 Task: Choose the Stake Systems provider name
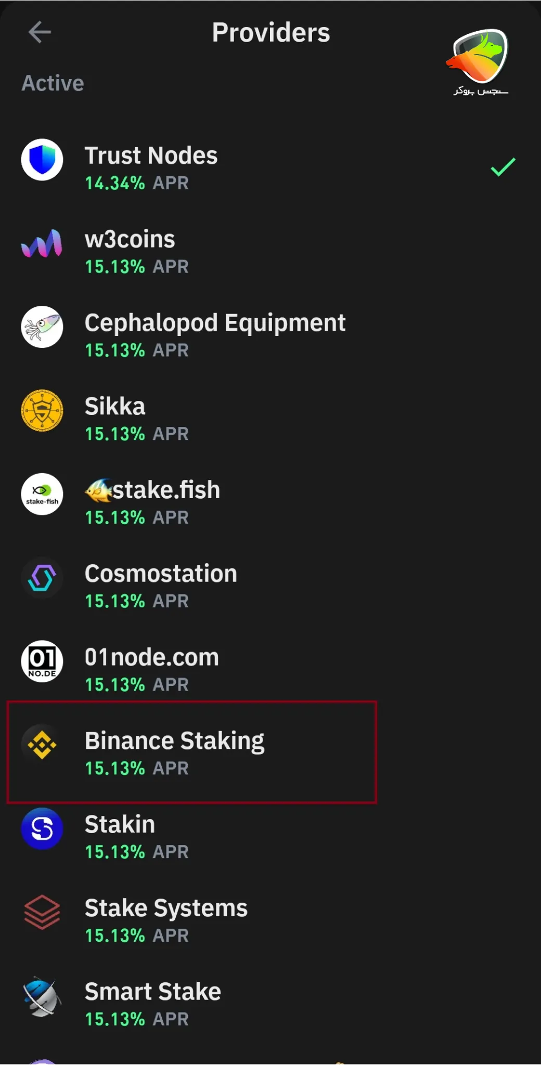click(166, 908)
